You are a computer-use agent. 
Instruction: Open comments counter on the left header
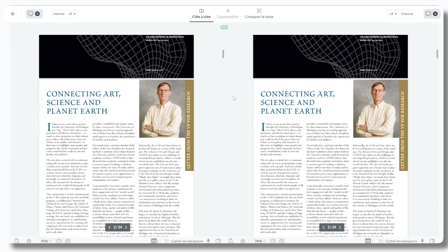click(x=34, y=14)
